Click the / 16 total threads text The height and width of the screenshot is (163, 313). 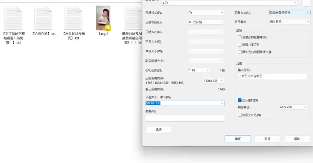click(222, 71)
